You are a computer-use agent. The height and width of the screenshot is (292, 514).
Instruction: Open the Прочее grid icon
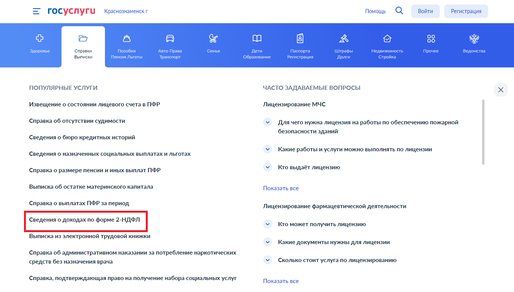(x=430, y=38)
